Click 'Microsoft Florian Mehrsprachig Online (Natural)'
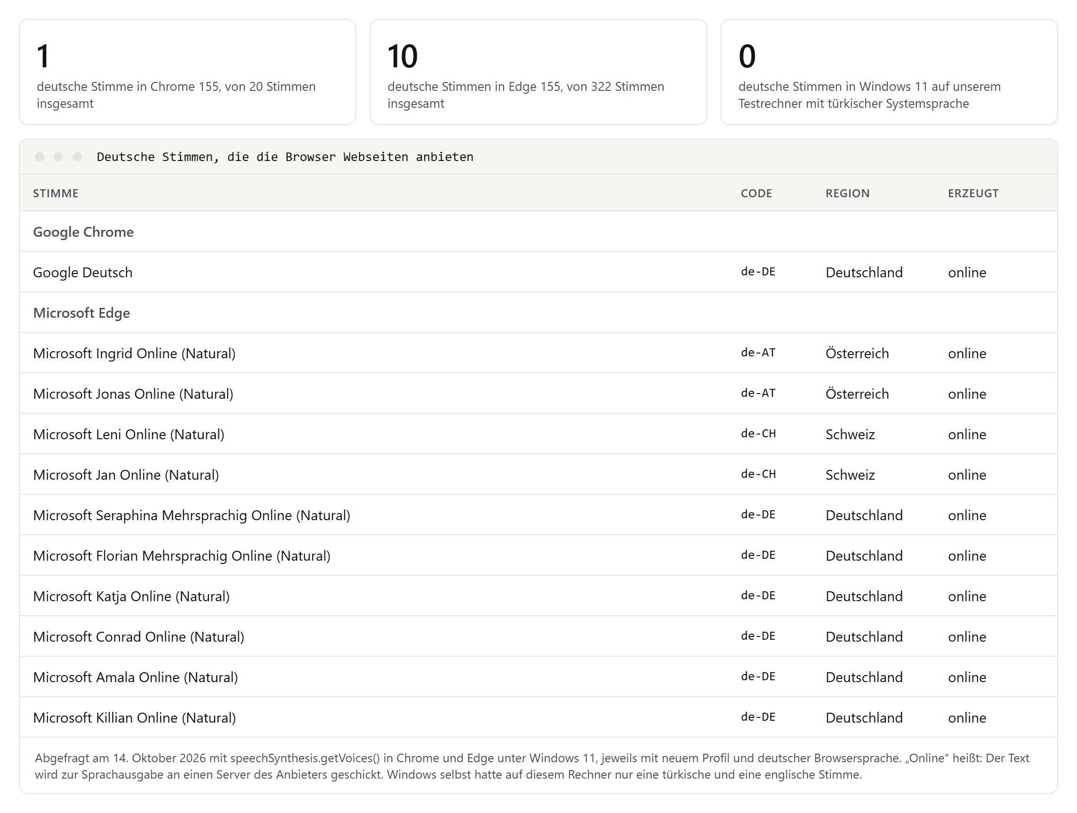The width and height of the screenshot is (1077, 813). click(x=182, y=555)
